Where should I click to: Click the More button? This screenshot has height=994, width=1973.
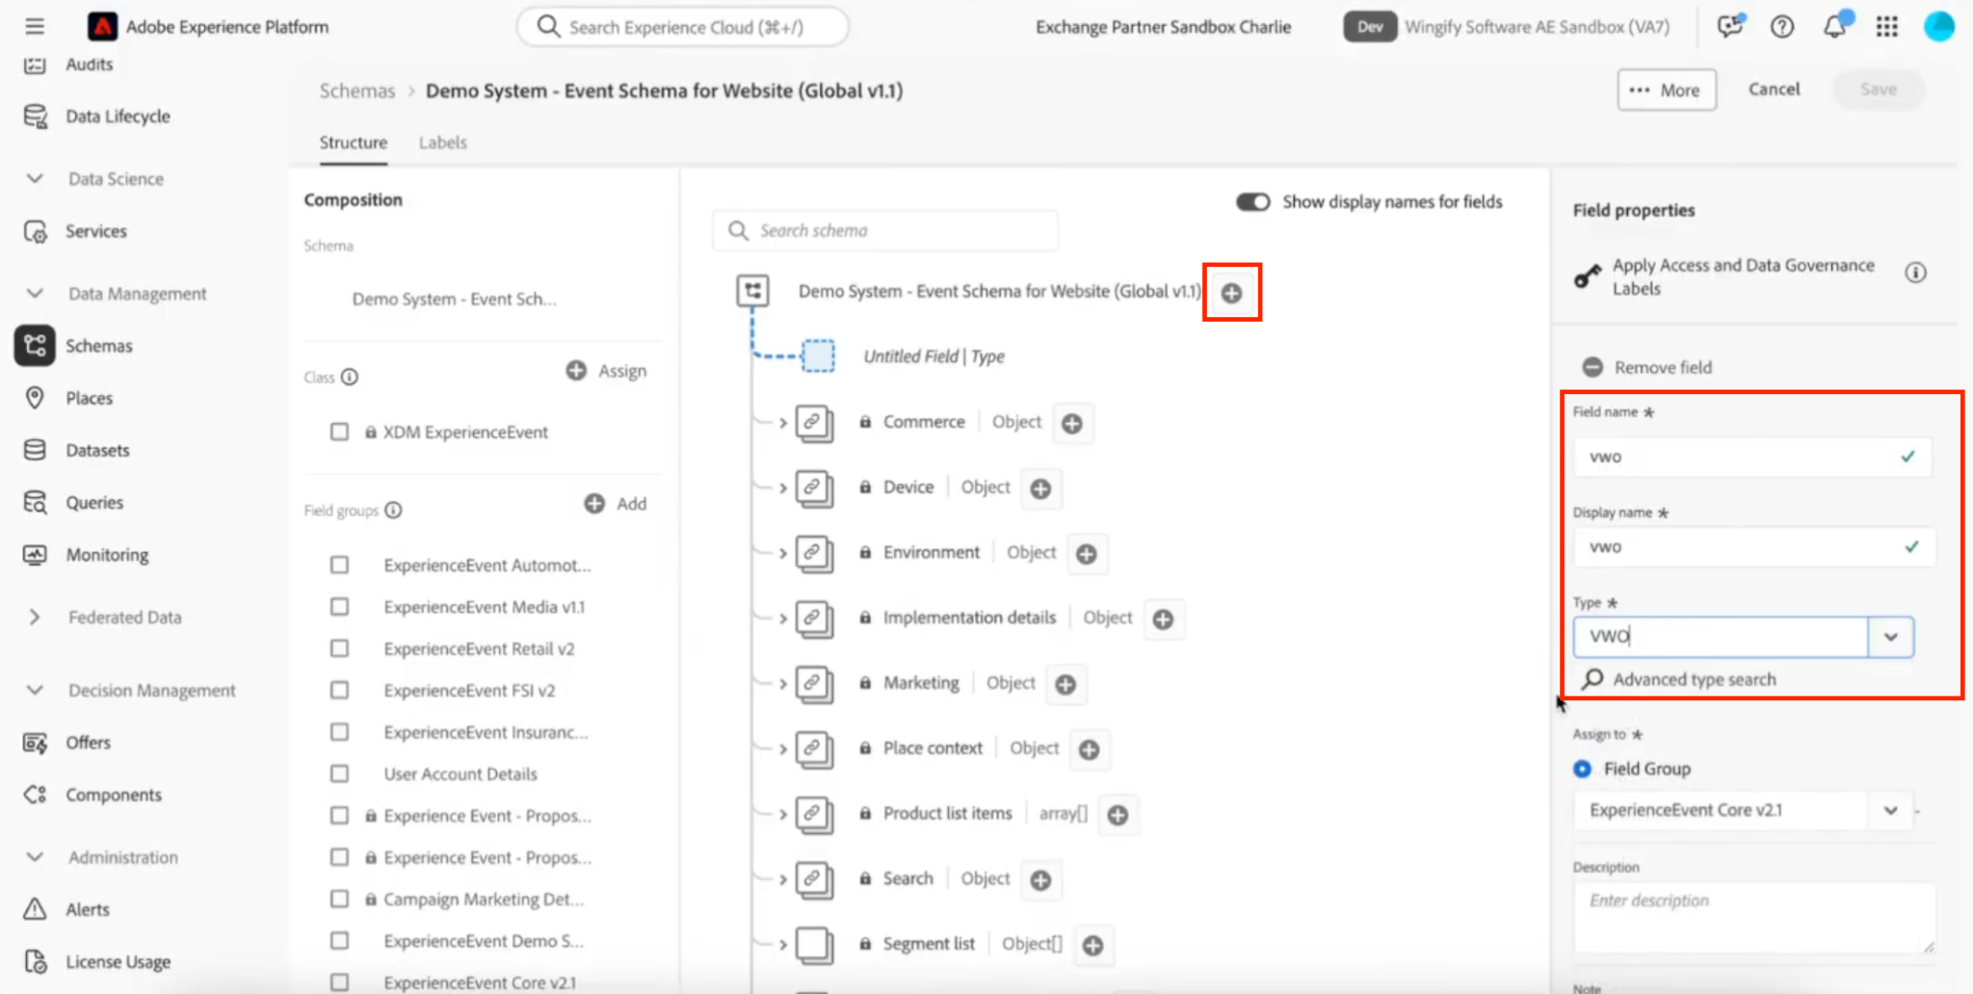pyautogui.click(x=1667, y=90)
